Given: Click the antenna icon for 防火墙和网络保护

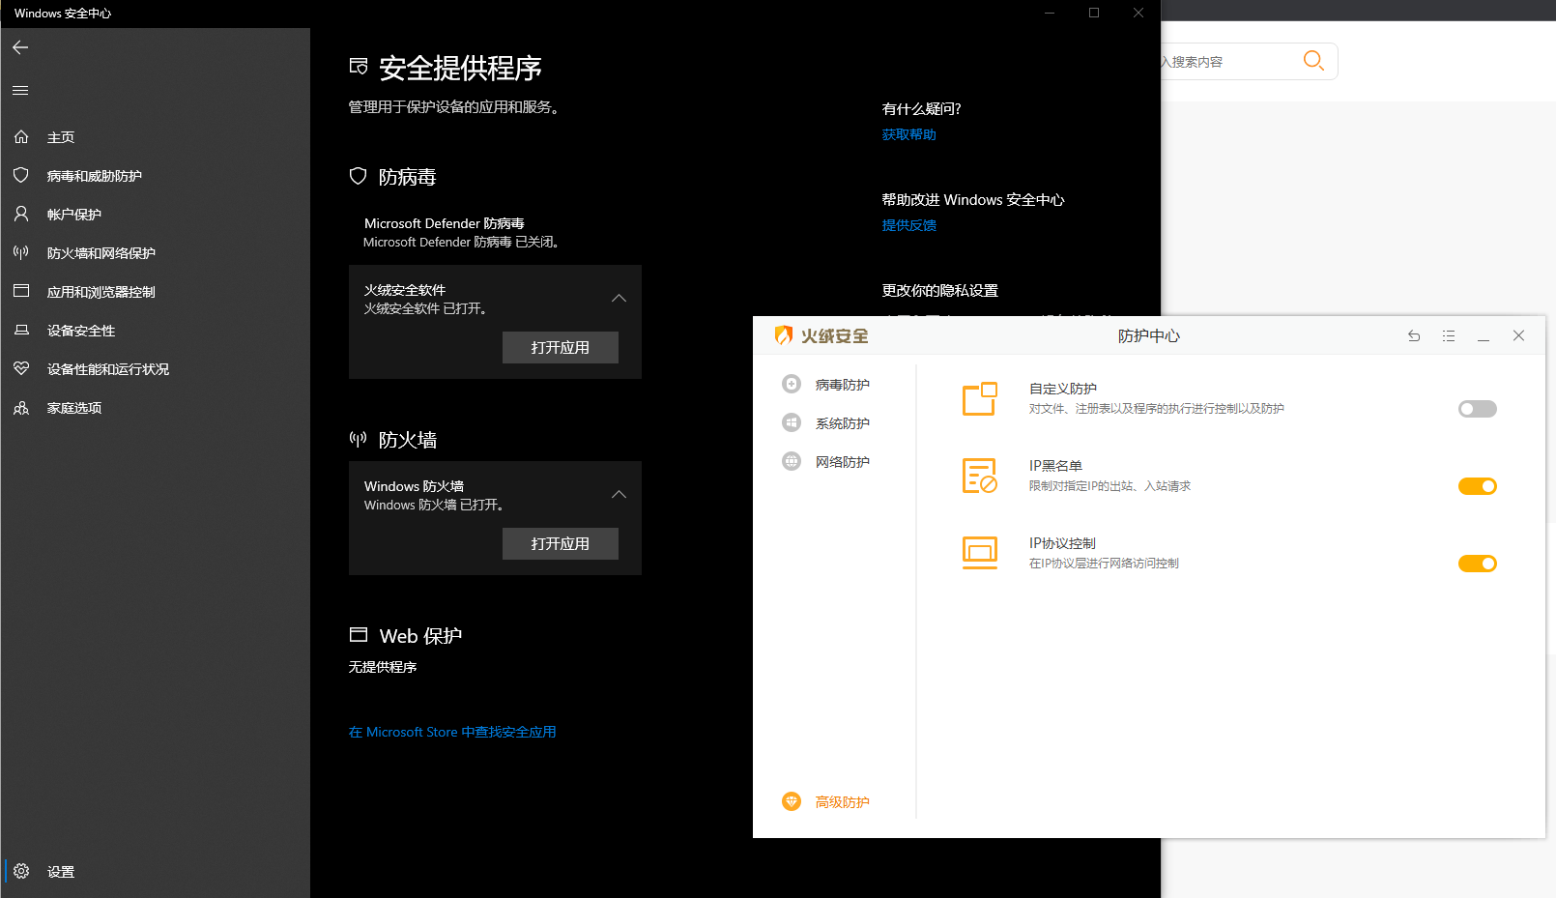Looking at the screenshot, I should 21,252.
